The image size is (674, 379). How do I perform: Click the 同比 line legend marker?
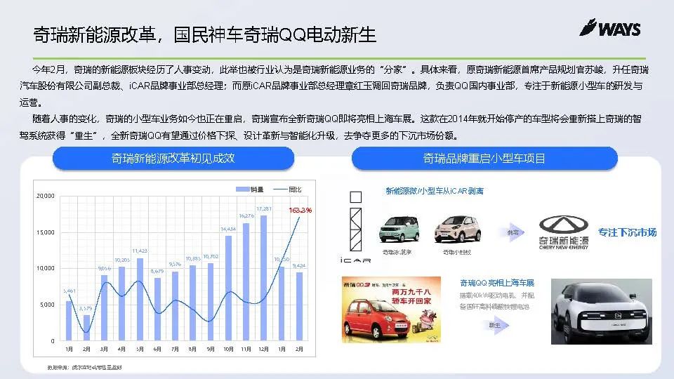click(x=280, y=189)
